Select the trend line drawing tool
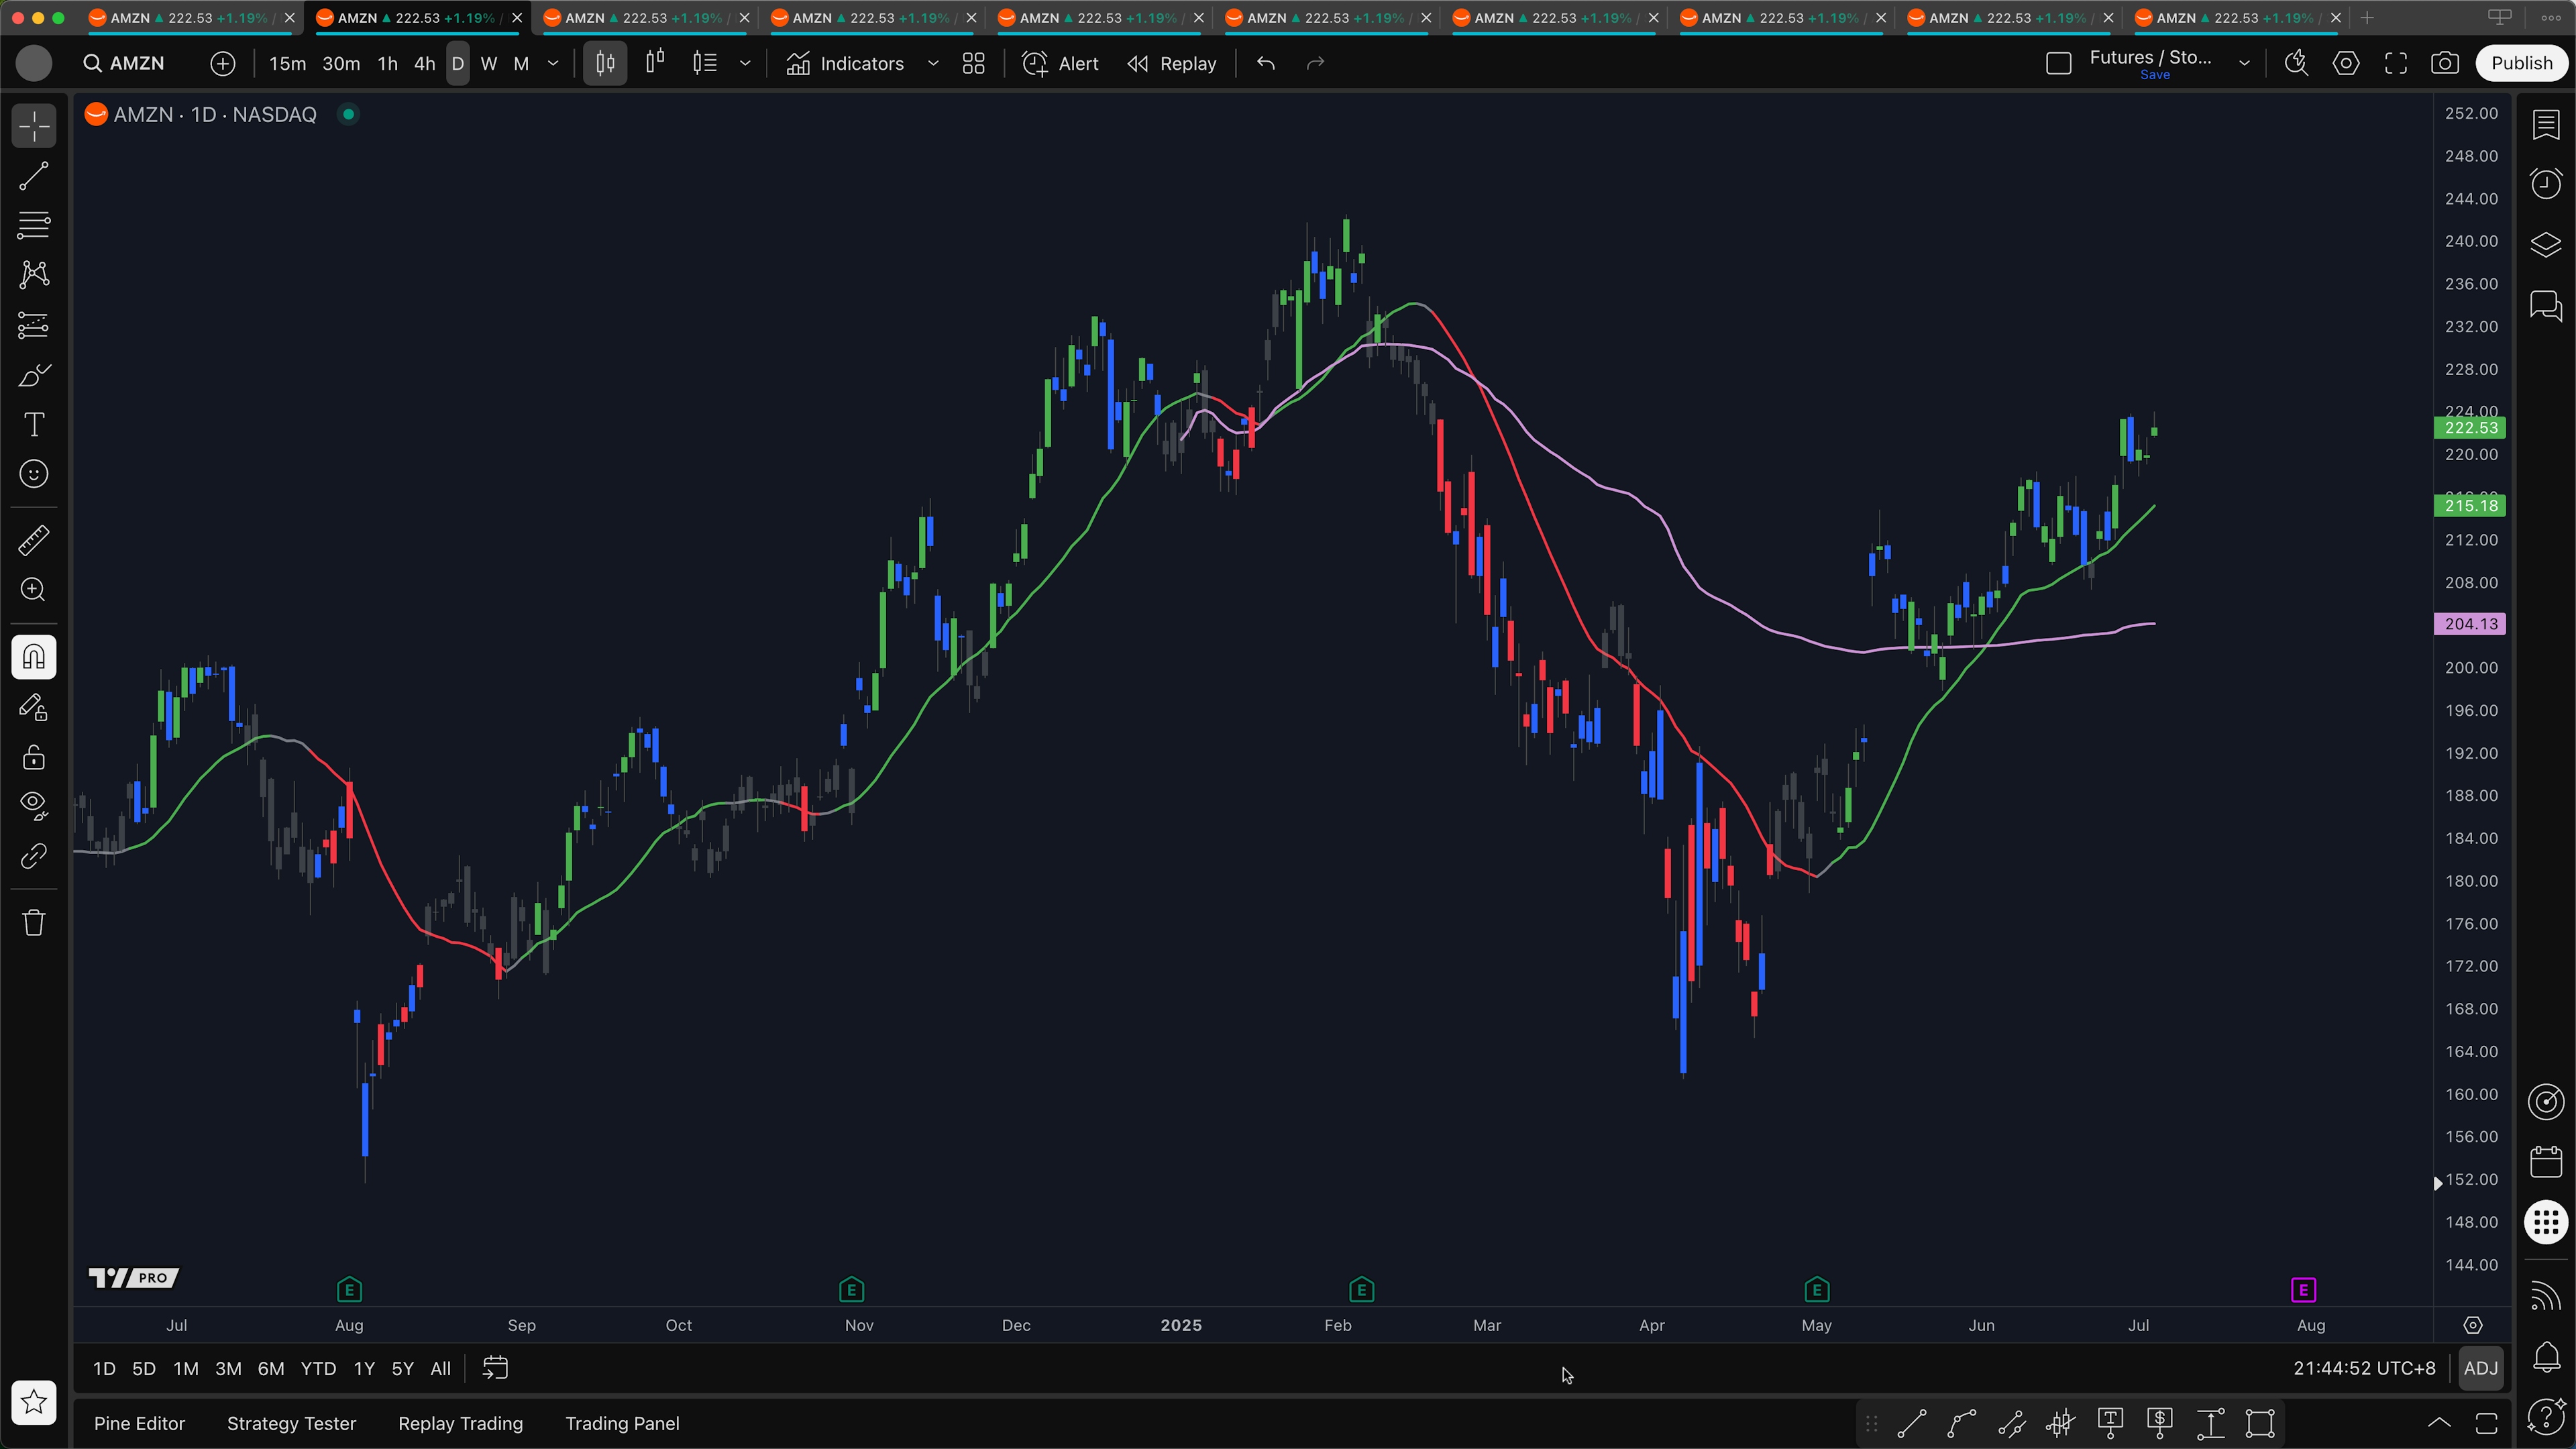Image resolution: width=2576 pixels, height=1449 pixels. (x=34, y=176)
